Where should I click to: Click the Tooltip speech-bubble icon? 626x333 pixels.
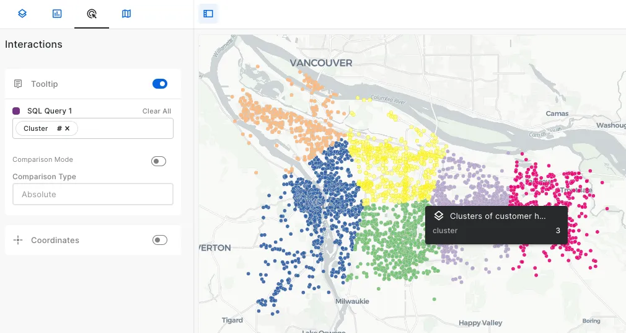(x=18, y=84)
